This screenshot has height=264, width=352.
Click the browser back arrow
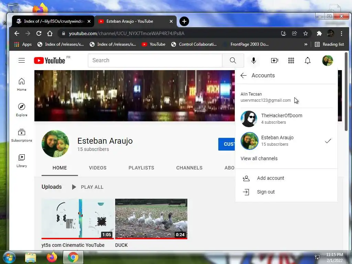(17, 33)
